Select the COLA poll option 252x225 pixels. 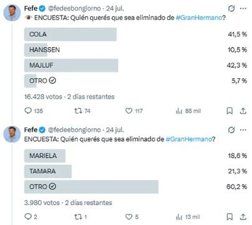point(136,34)
